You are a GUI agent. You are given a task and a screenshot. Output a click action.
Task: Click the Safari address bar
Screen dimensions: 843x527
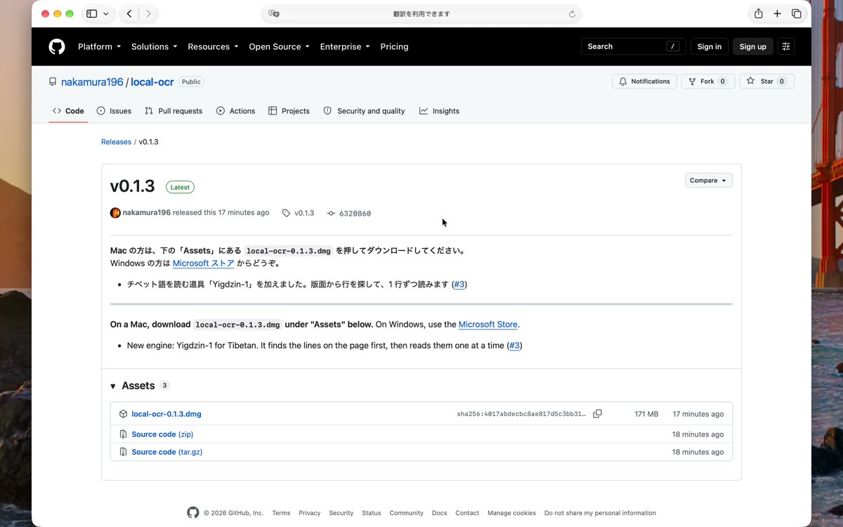point(421,13)
